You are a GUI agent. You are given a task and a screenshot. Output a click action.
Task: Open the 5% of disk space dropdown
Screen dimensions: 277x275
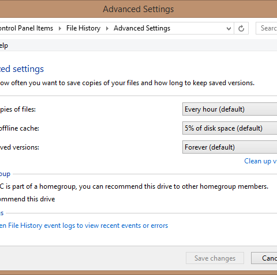click(230, 128)
